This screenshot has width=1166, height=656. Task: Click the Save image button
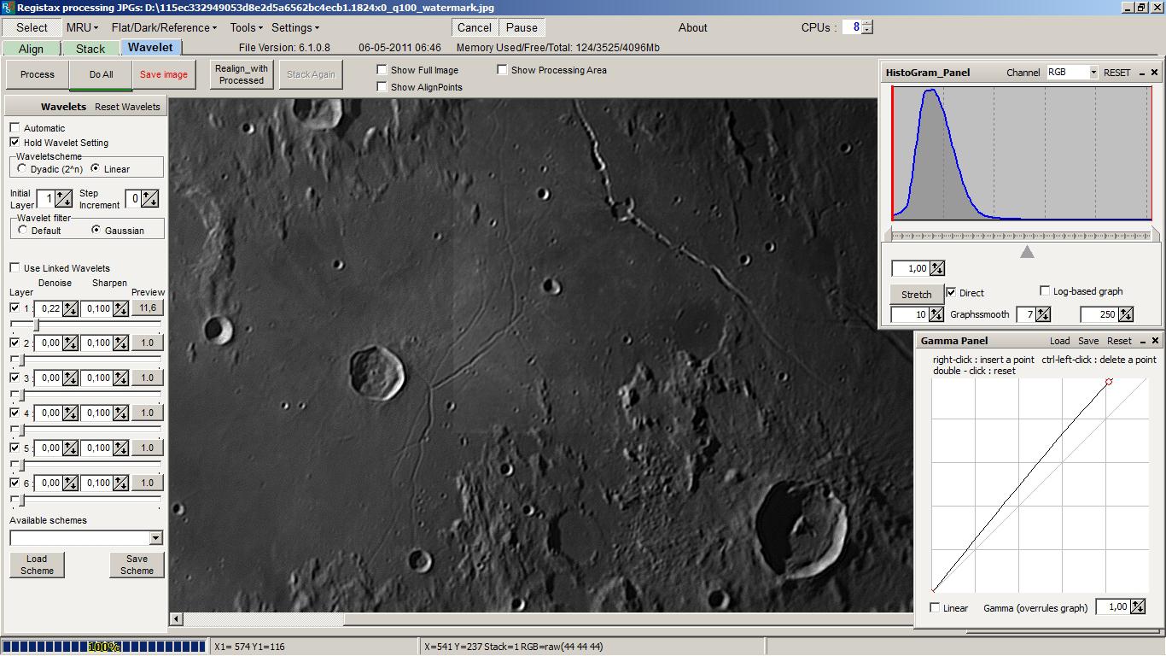pos(164,74)
